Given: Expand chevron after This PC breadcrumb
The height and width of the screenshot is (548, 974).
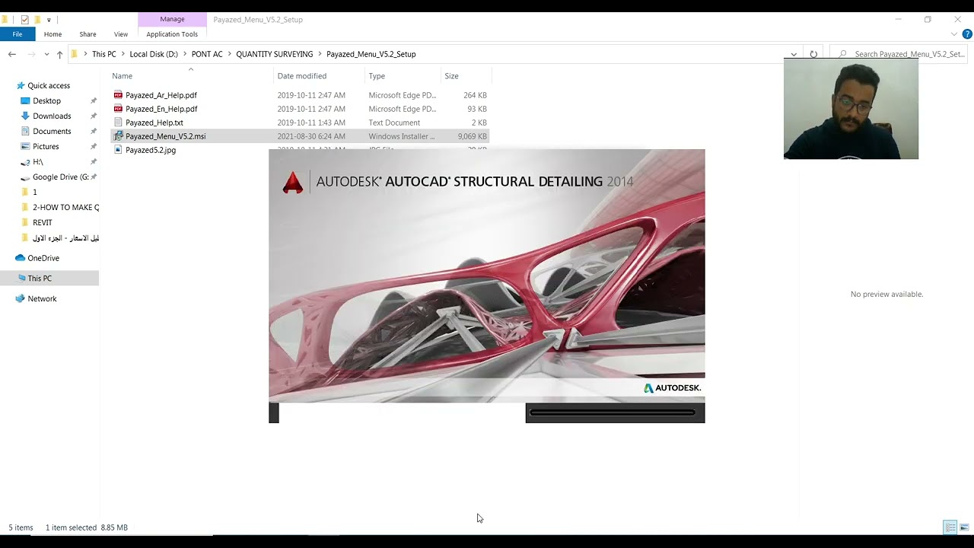Looking at the screenshot, I should pyautogui.click(x=123, y=54).
